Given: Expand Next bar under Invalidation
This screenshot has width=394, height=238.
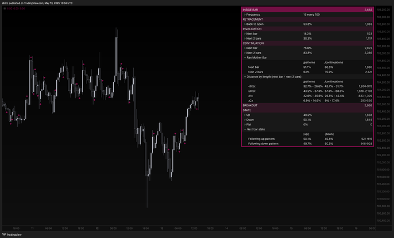Looking at the screenshot, I should (x=245, y=33).
